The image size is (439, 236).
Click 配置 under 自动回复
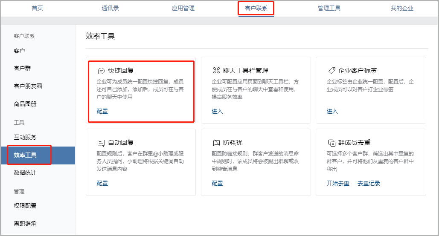(102, 184)
